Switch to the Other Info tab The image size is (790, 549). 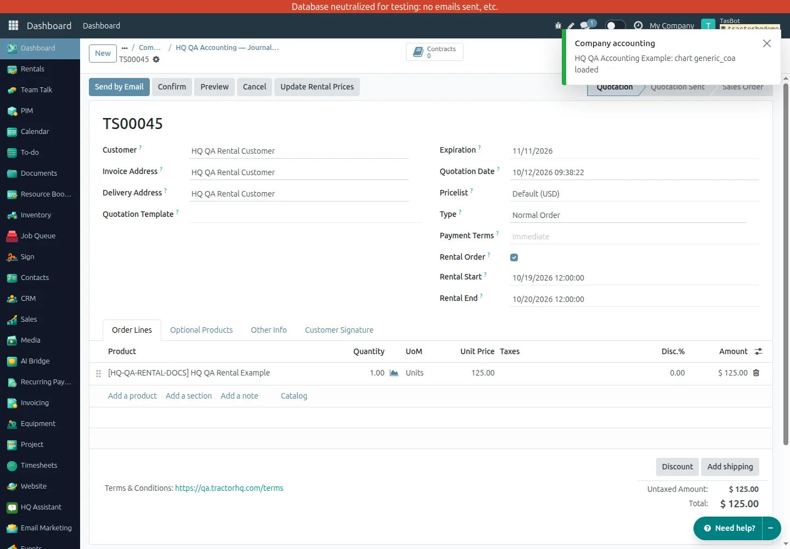(269, 330)
